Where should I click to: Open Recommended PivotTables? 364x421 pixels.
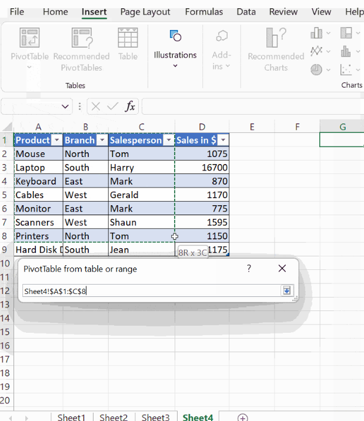81,39
